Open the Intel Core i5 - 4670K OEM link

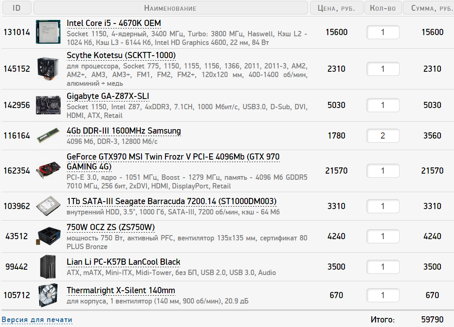[x=113, y=23]
